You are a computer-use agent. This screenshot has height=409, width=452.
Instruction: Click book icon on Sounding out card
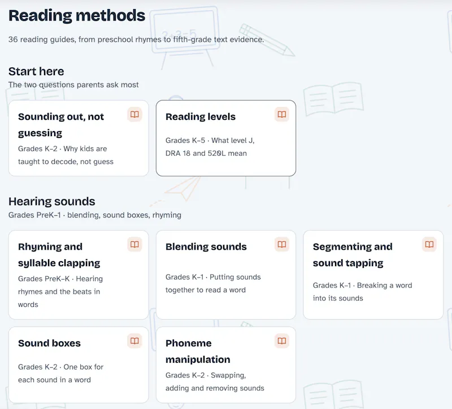(134, 115)
